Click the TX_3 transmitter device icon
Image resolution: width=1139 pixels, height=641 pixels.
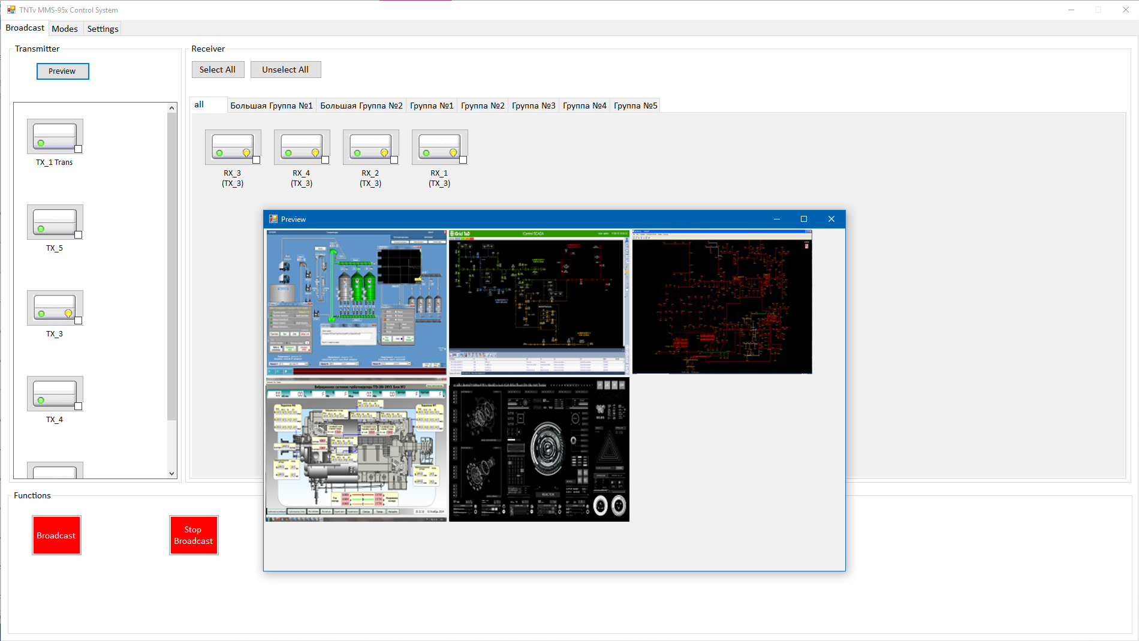(55, 308)
